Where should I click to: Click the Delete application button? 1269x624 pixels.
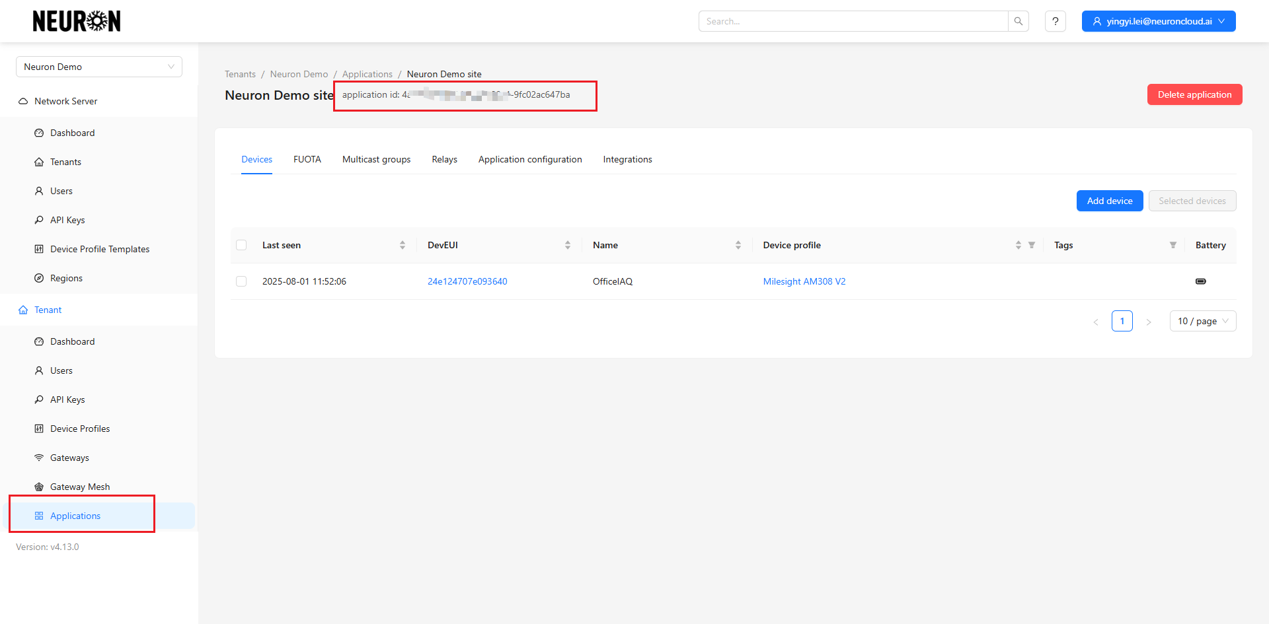click(1194, 94)
